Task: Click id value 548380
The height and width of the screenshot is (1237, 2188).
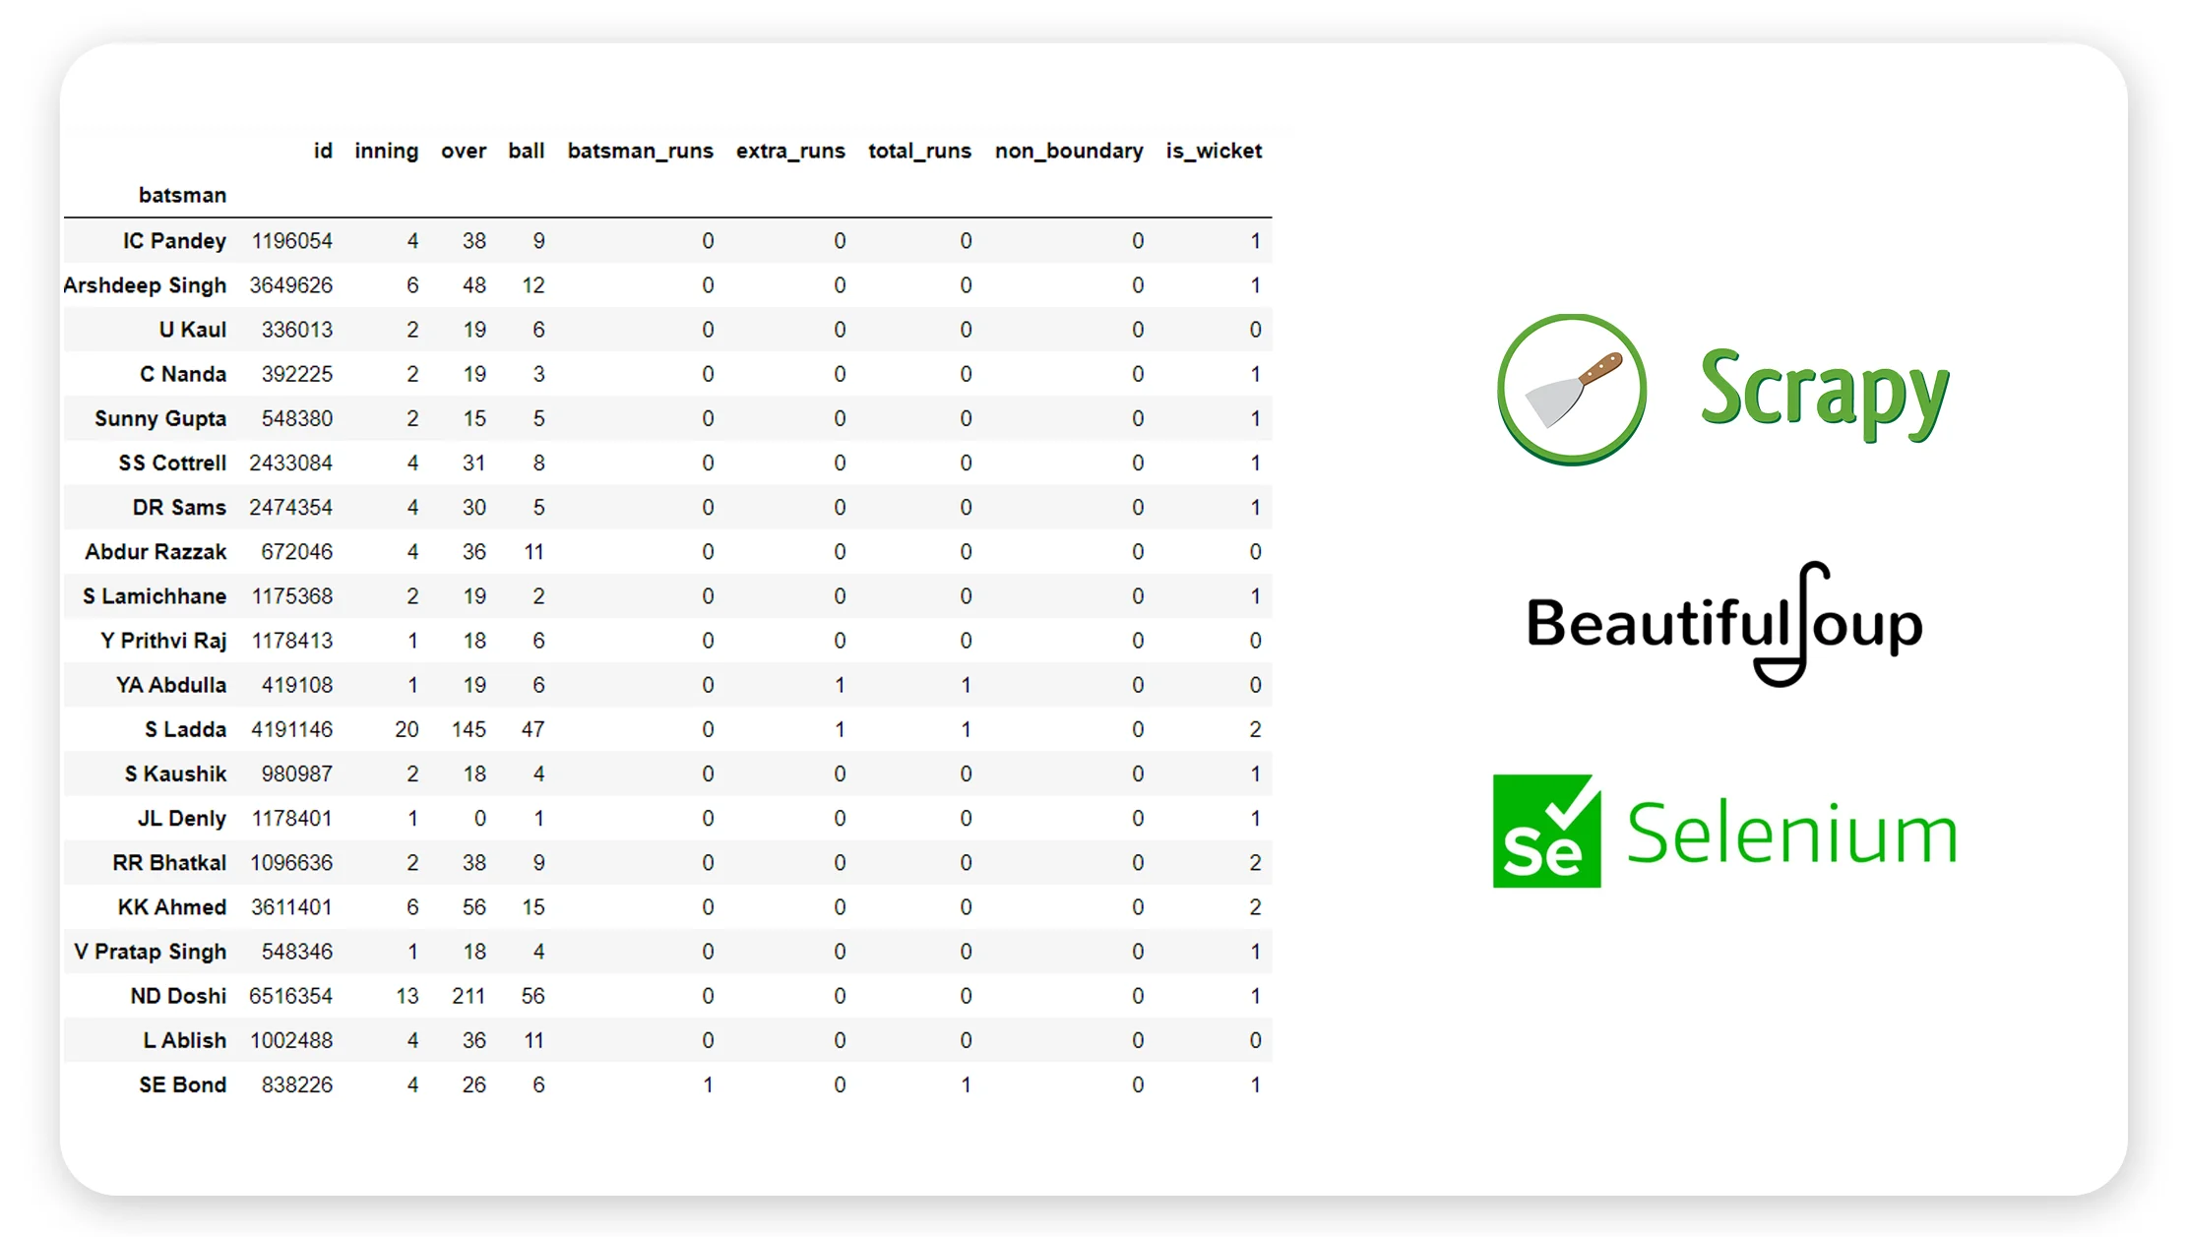Action: coord(297,418)
